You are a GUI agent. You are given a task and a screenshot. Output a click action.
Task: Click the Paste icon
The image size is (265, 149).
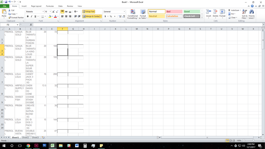(4, 12)
